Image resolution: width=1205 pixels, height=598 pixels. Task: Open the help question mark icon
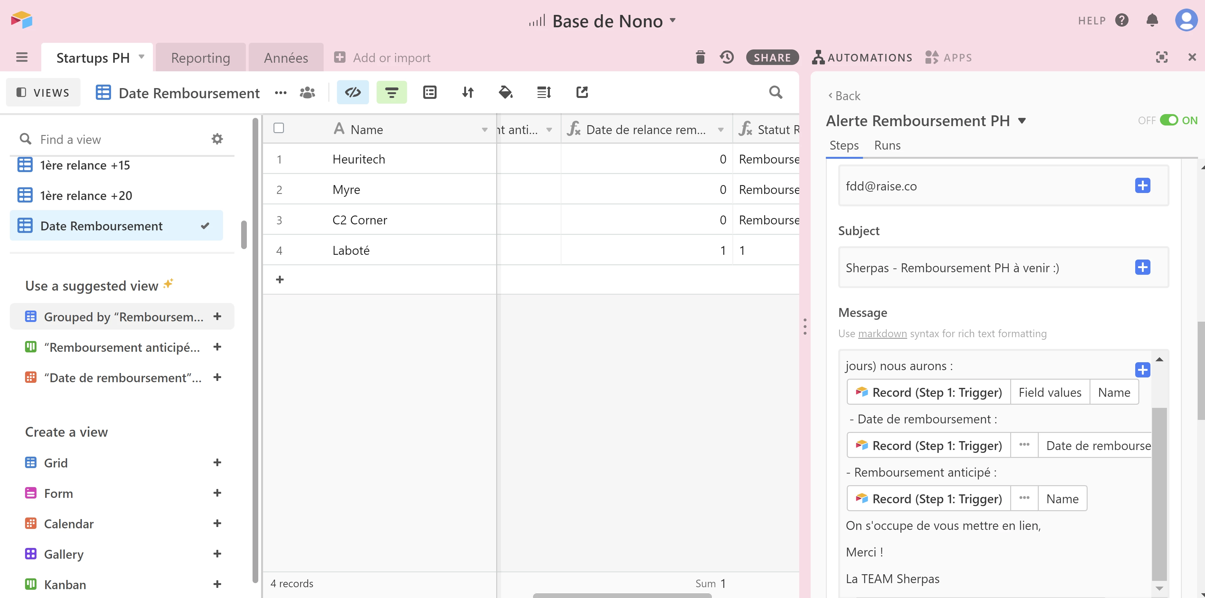[1121, 20]
